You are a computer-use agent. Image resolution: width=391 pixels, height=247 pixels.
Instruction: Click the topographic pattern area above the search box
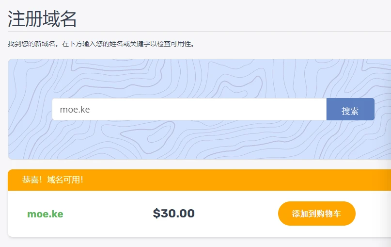194,78
